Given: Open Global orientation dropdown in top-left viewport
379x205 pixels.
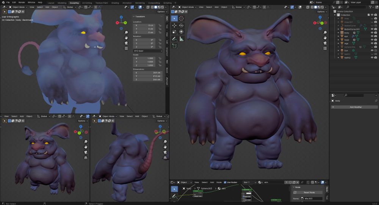Looking at the screenshot, I should (x=69, y=7).
